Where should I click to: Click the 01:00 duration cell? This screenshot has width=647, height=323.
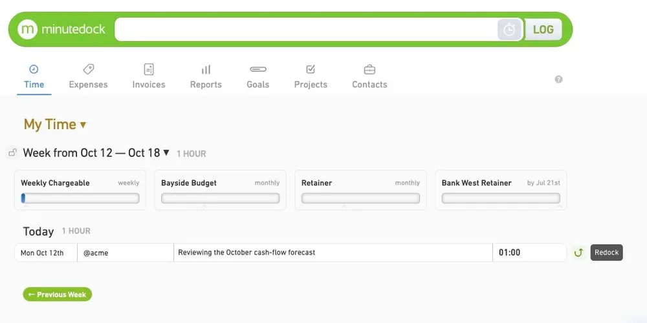coord(529,253)
